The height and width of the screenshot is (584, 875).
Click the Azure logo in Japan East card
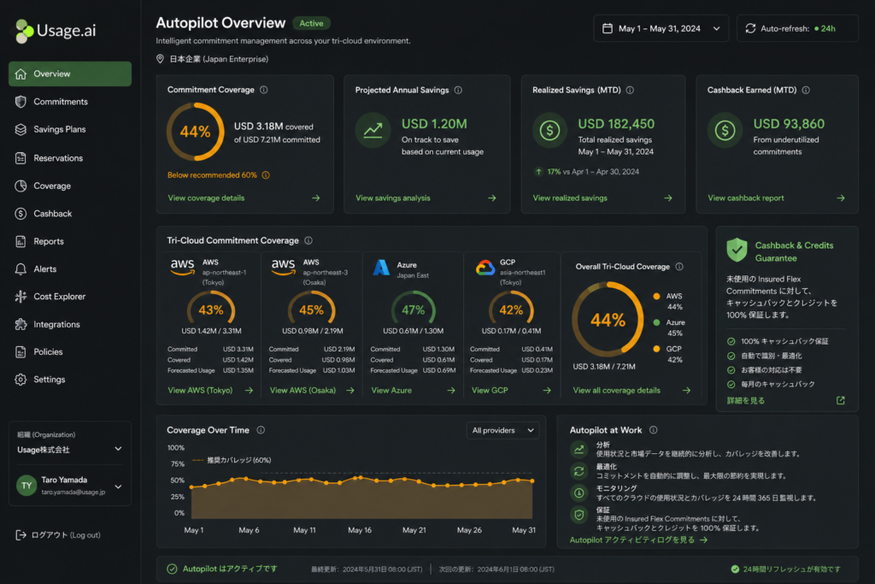[381, 268]
